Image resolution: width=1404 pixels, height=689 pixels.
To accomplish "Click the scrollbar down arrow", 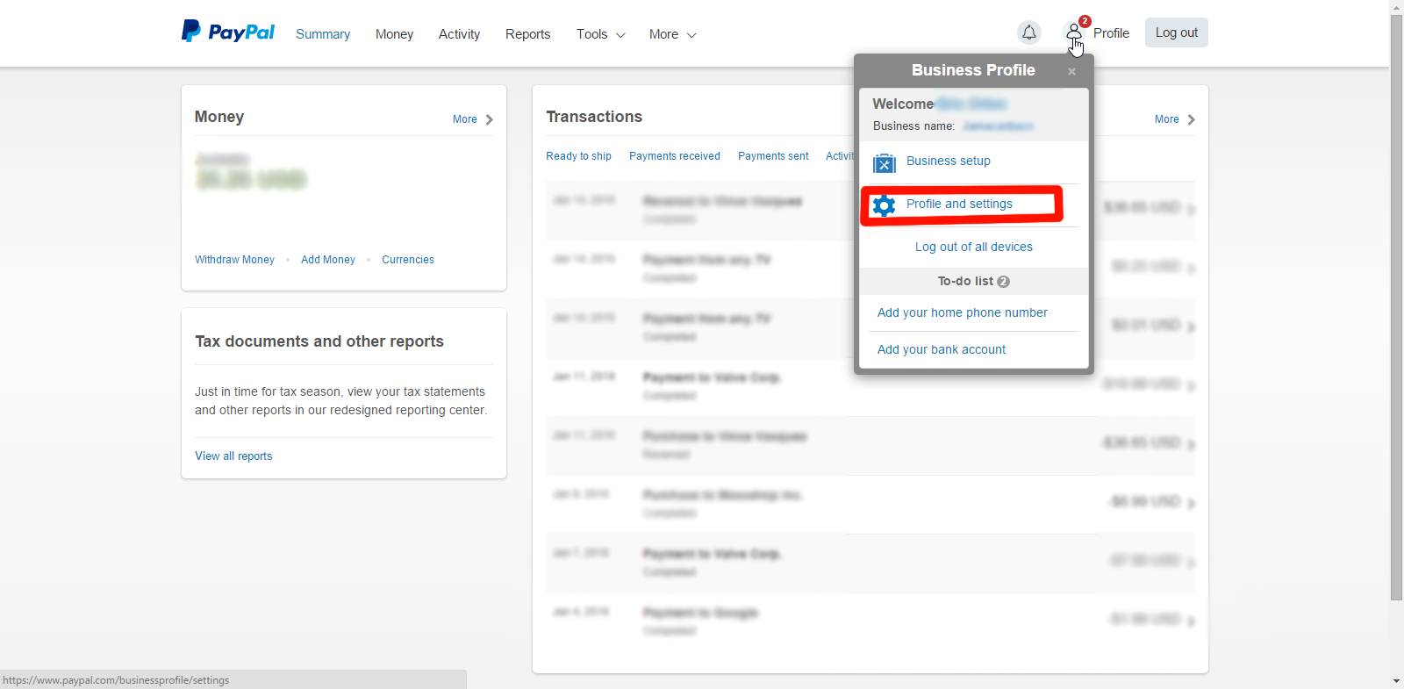I will coord(1396,681).
